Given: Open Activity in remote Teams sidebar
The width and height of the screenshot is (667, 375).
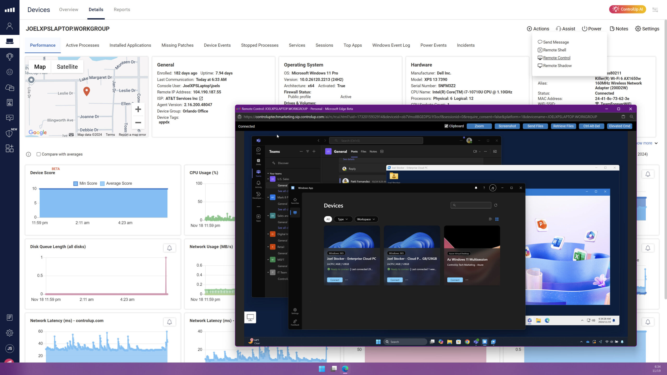Looking at the screenshot, I should pos(258,184).
